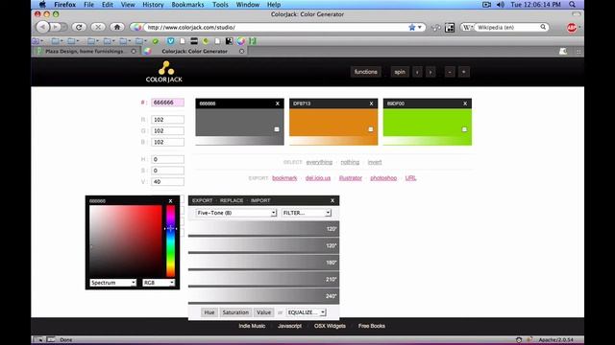
Task: Open the Five-Tone scheme dropdown
Action: [236, 213]
